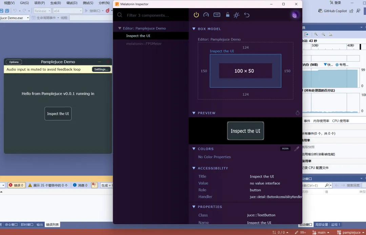Viewport: 366px width, 235px height.
Task: Click Settings... button in the mute banner
Action: pos(101,69)
